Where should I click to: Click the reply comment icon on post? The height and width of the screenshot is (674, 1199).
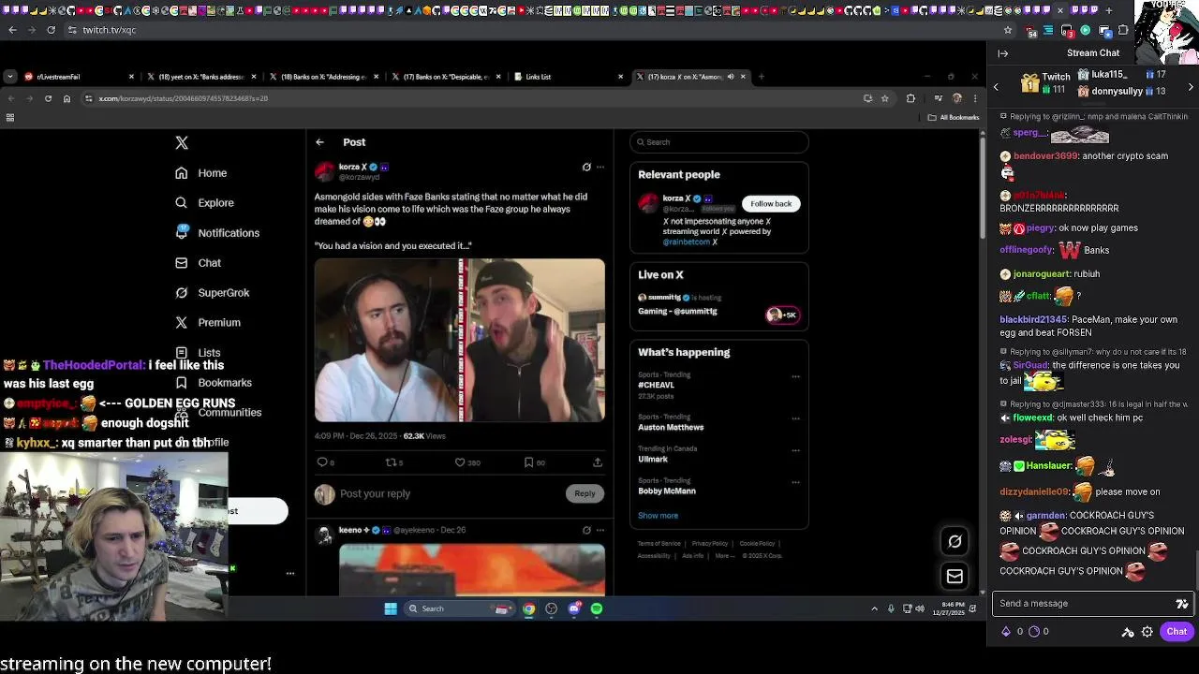pyautogui.click(x=322, y=462)
